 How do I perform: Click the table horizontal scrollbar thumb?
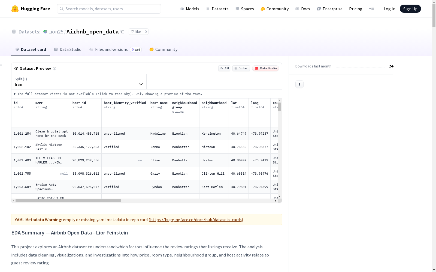click(x=68, y=201)
